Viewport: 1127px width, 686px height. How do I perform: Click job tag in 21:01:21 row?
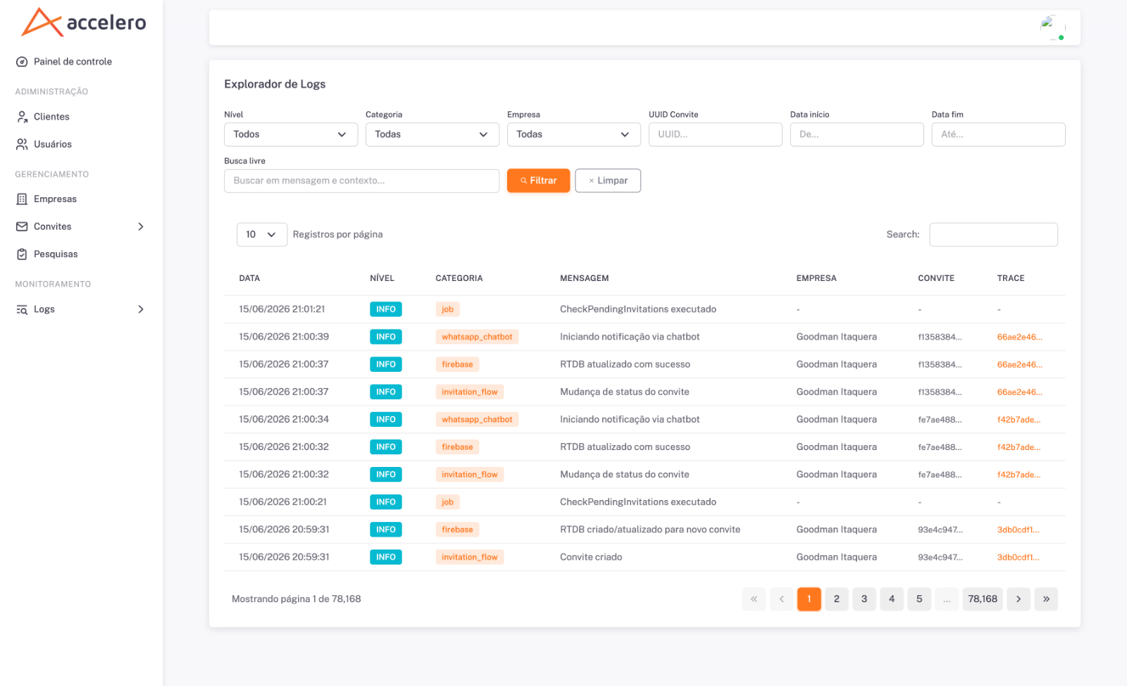[447, 310]
